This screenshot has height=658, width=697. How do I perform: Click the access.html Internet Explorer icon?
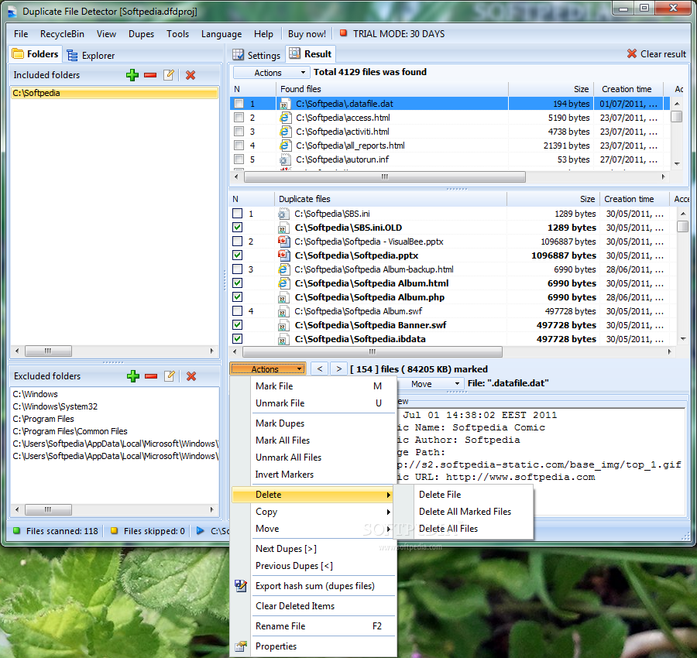click(x=284, y=118)
